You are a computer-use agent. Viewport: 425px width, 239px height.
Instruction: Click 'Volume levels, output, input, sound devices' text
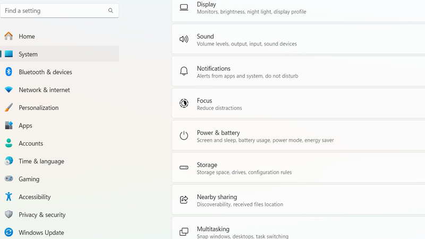(246, 44)
